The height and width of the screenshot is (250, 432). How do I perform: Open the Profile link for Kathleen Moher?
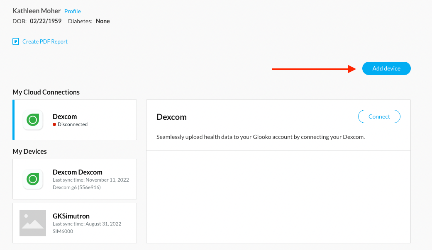(x=72, y=11)
